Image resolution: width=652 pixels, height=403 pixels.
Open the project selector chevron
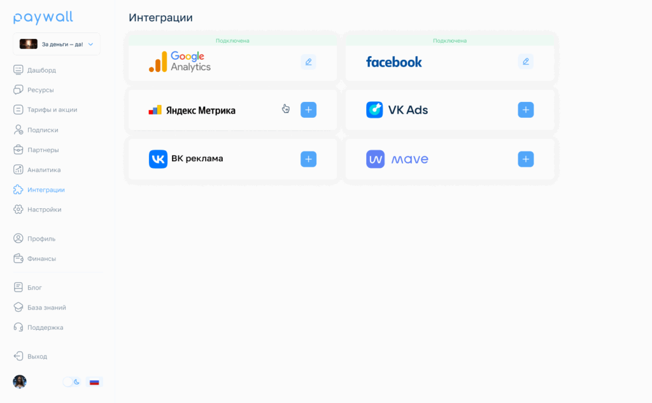click(x=90, y=44)
